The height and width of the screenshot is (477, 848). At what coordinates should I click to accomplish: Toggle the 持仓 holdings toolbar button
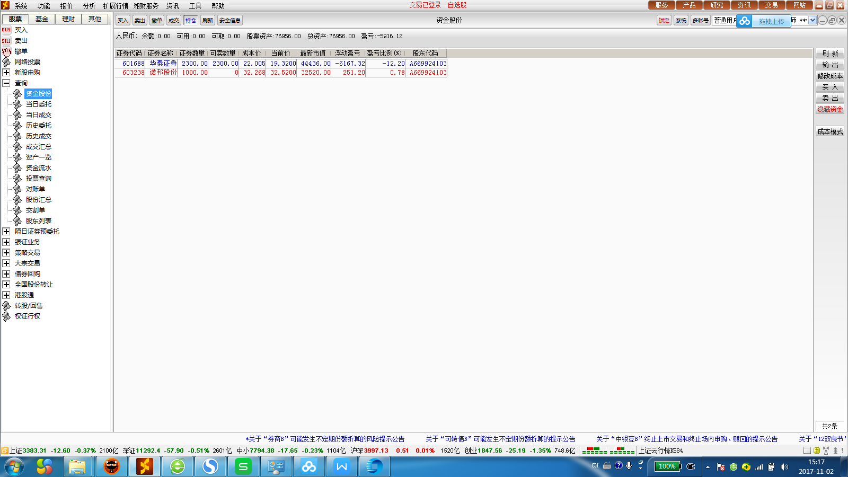point(191,20)
